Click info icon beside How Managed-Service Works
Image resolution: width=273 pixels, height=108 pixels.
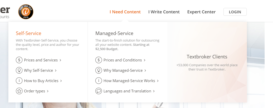point(98,81)
